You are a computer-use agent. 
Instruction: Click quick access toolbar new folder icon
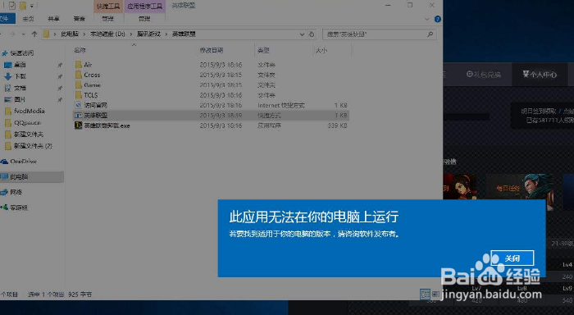point(23,6)
